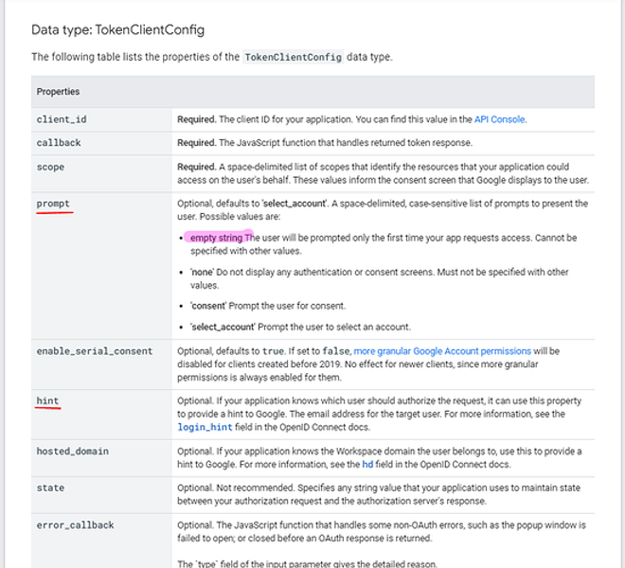Click the enable_serial_consent property name
Image resolution: width=625 pixels, height=568 pixels.
pos(94,351)
